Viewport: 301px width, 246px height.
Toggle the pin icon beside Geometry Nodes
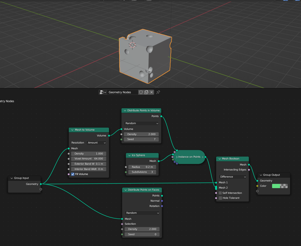[x=158, y=92]
